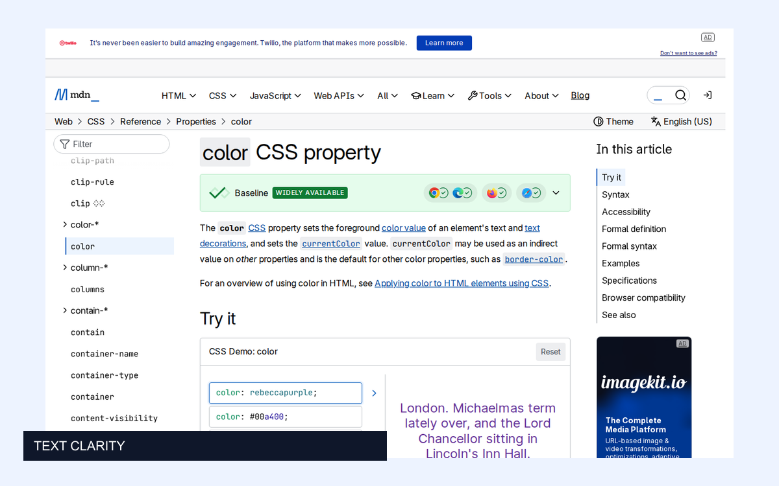
Task: Toggle the Theme switcher
Action: [613, 122]
